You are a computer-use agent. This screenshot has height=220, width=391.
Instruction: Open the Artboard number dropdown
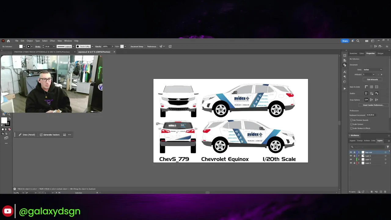(x=373, y=75)
